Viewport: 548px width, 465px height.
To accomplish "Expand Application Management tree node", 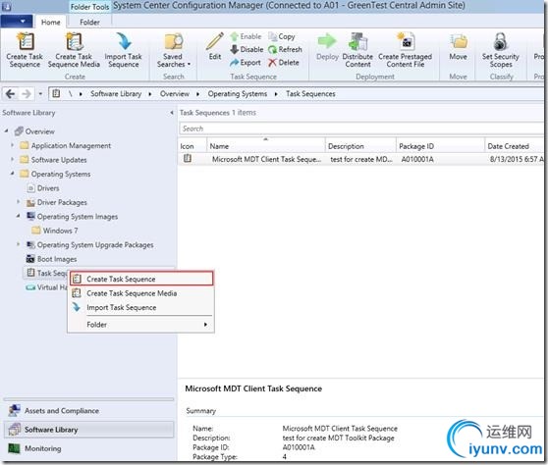I will pos(13,145).
